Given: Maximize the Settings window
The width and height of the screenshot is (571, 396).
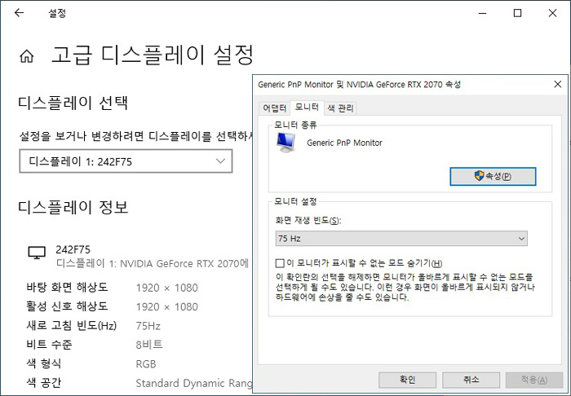Looking at the screenshot, I should [517, 14].
